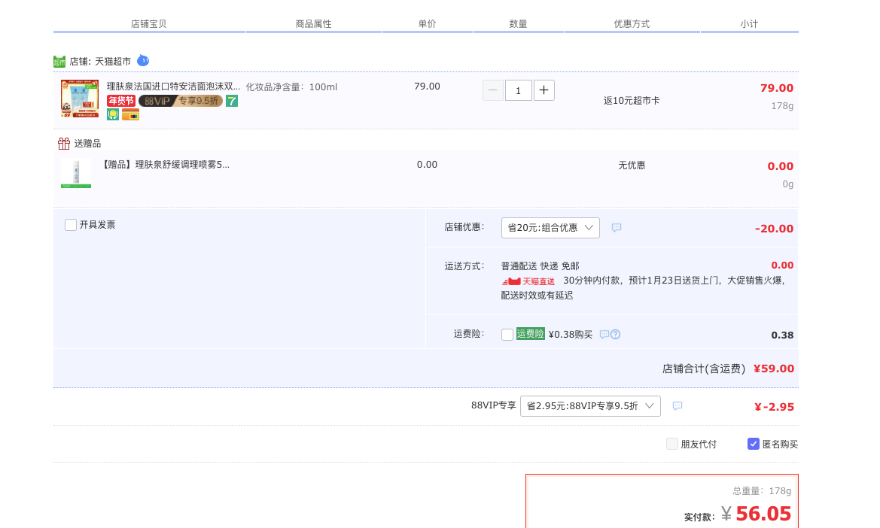Enable the 开具发票 checkbox

pos(71,225)
